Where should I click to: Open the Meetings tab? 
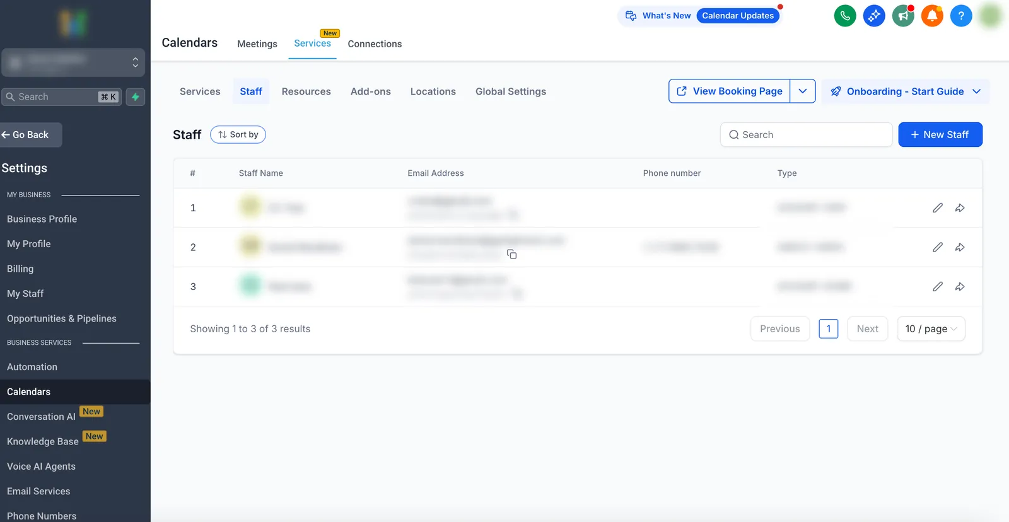pyautogui.click(x=257, y=44)
